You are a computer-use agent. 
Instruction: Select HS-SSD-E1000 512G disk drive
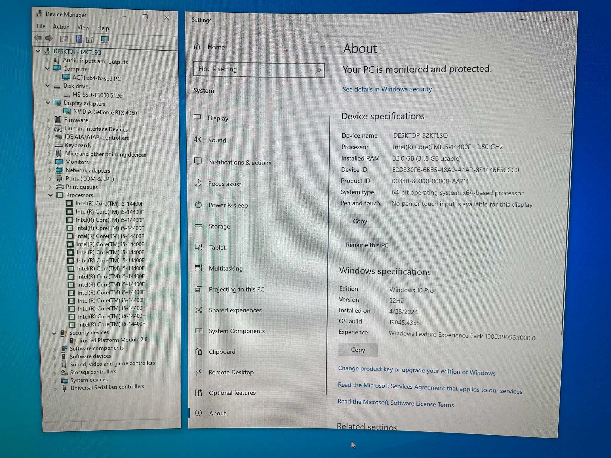click(98, 95)
